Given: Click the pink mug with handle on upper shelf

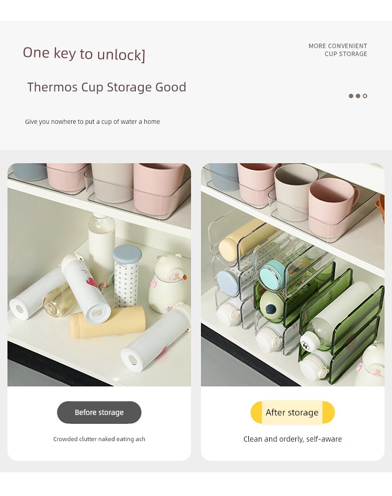Looking at the screenshot, I should pyautogui.click(x=334, y=205).
